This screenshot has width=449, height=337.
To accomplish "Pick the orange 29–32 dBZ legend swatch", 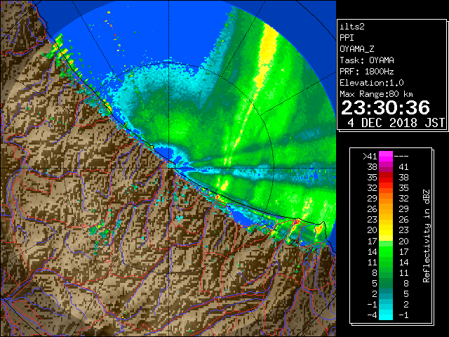I will 386,199.
